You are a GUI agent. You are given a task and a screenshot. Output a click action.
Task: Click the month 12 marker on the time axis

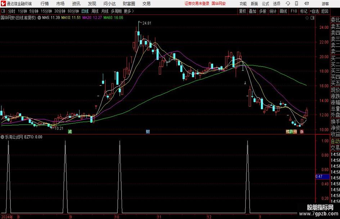[209, 217]
